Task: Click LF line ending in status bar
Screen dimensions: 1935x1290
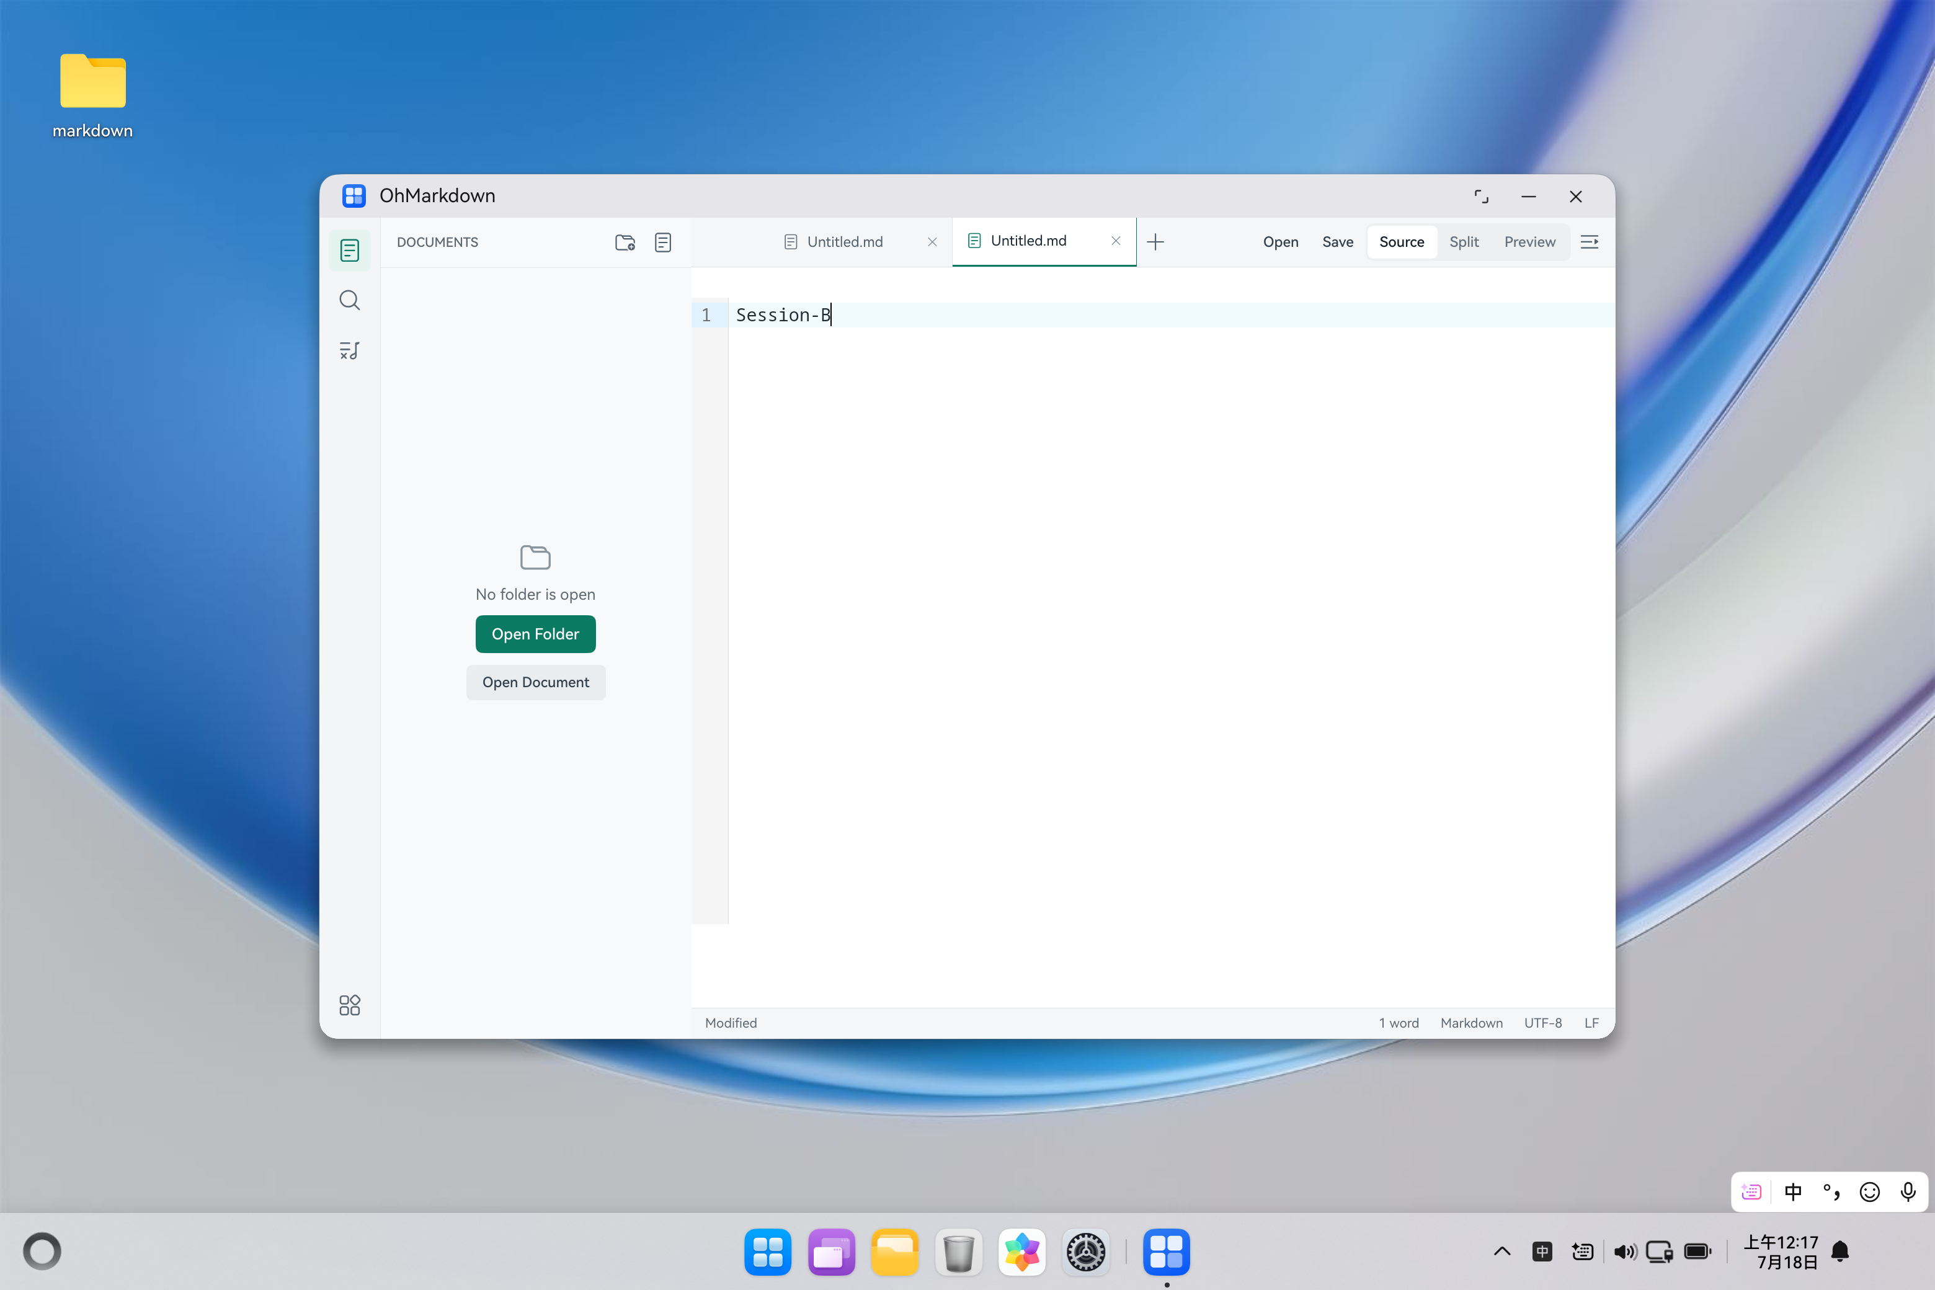Action: (x=1591, y=1023)
